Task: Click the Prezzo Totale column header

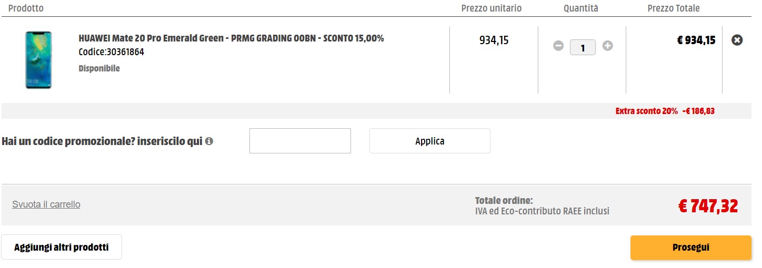Action: coord(673,8)
